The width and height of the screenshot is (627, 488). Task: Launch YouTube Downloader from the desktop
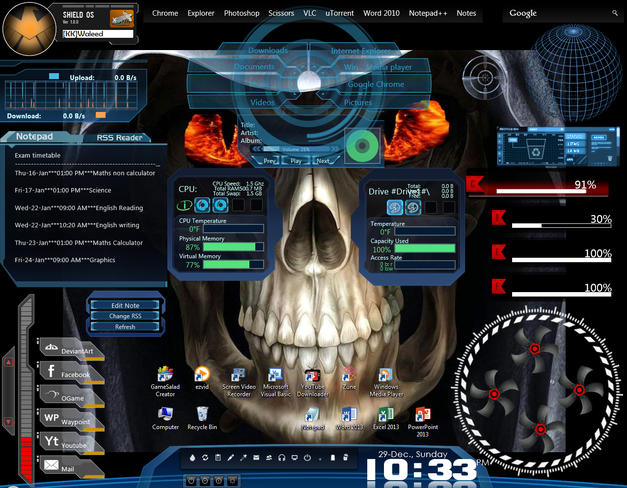313,381
